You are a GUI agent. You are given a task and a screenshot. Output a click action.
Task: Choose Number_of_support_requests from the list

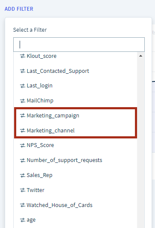click(x=75, y=160)
